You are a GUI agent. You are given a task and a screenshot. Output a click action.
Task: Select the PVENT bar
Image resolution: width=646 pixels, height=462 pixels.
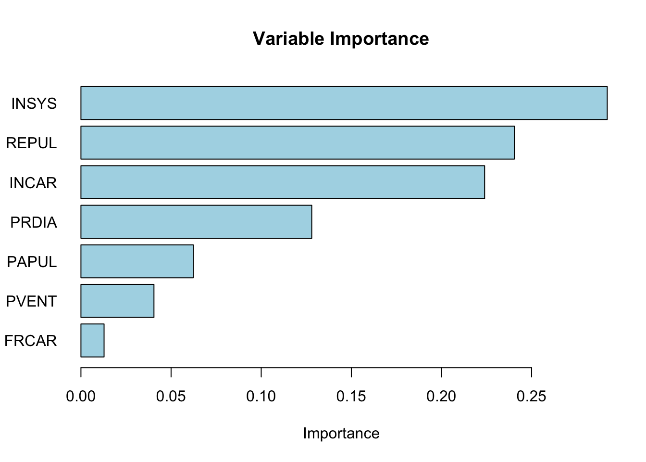(x=117, y=301)
